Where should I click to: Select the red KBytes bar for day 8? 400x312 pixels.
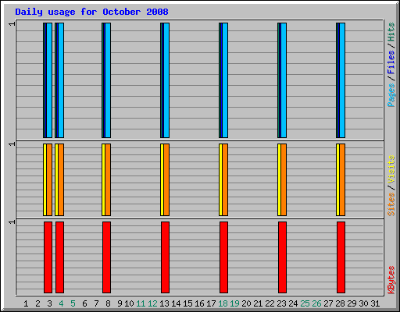click(x=107, y=257)
